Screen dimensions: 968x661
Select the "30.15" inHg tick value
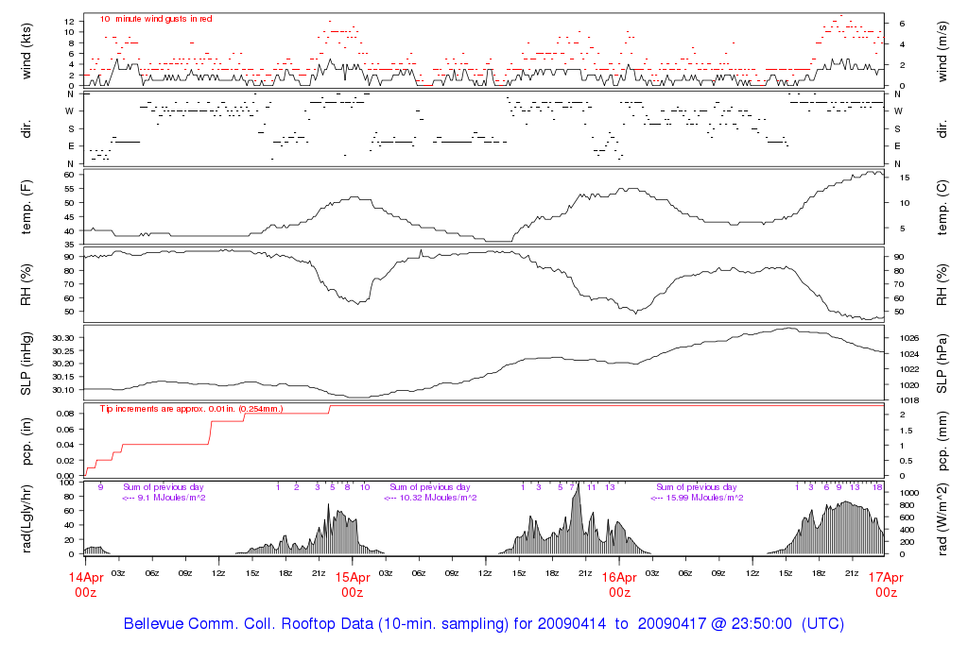[x=63, y=377]
